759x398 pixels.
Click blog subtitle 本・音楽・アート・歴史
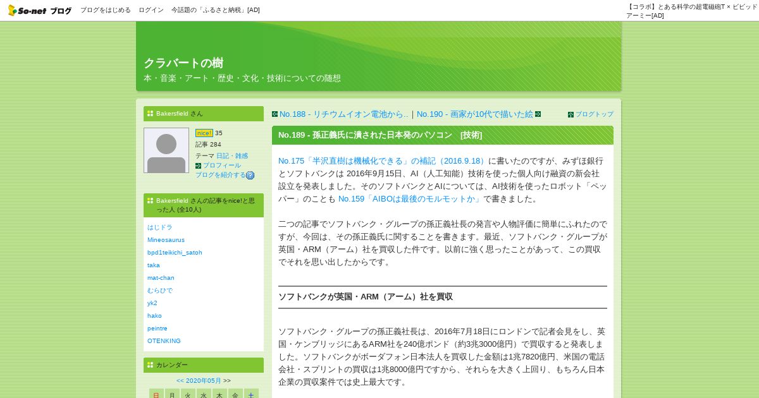tap(242, 78)
